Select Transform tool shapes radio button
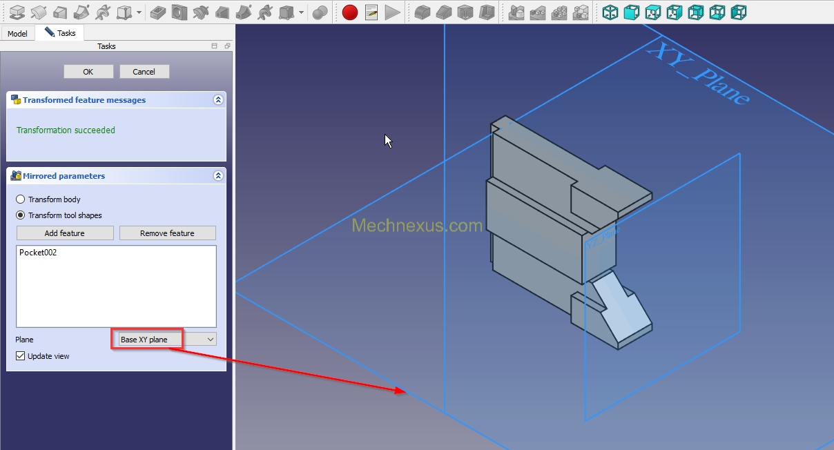The height and width of the screenshot is (450, 834). (59, 215)
